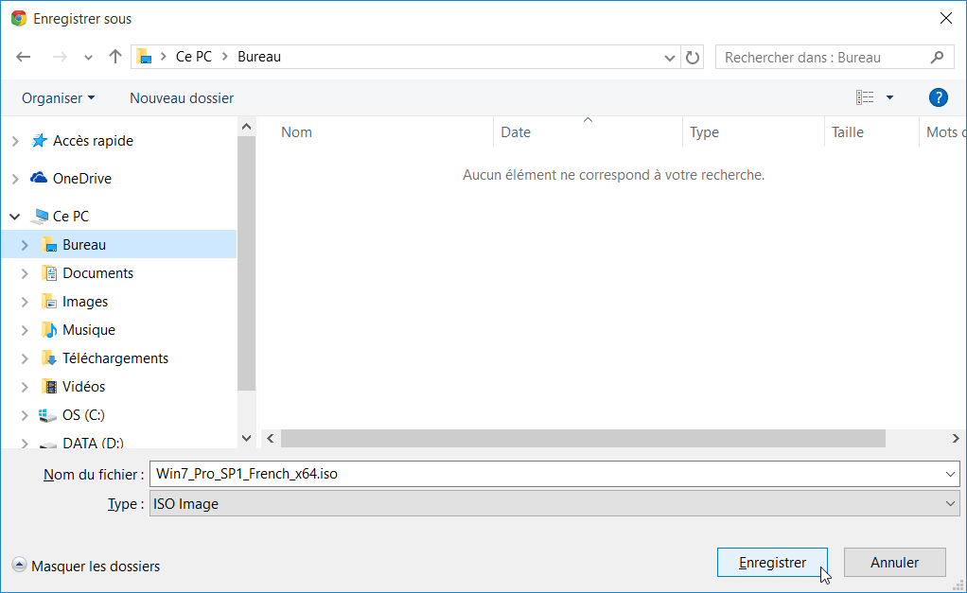Select Accès rapide in the tree
Viewport: 967px width, 593px height.
click(x=93, y=141)
